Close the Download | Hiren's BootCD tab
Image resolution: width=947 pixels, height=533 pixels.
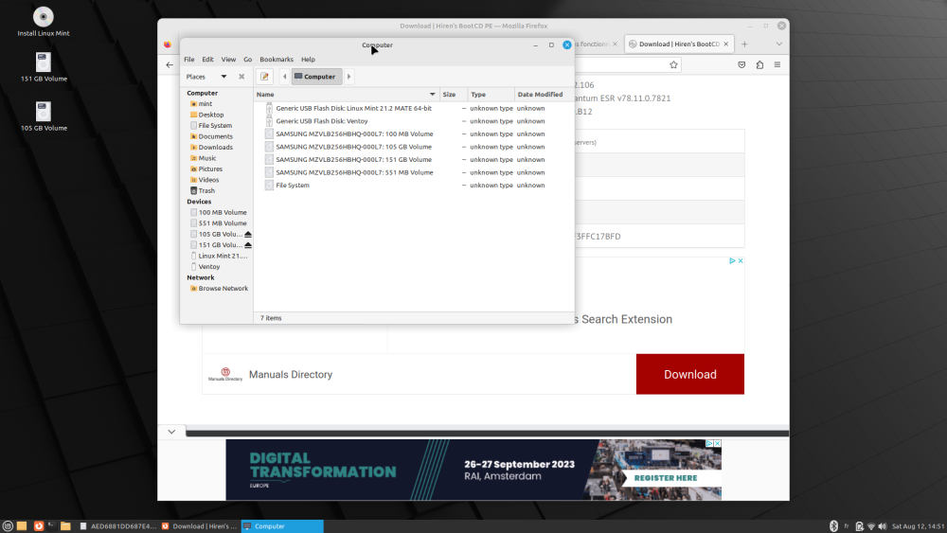[726, 44]
